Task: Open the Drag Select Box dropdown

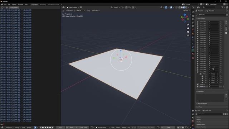Action: pyautogui.click(x=96, y=11)
